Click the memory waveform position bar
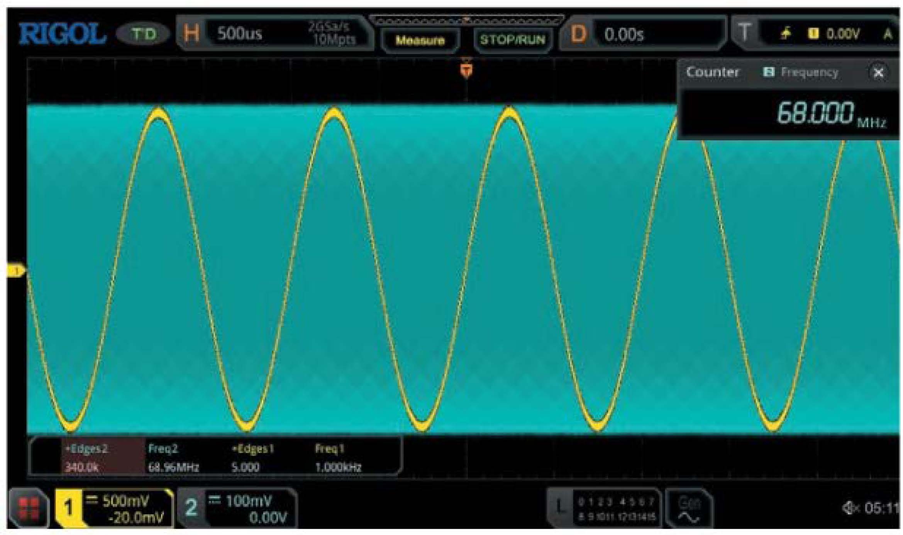903x535 pixels. pyautogui.click(x=467, y=20)
